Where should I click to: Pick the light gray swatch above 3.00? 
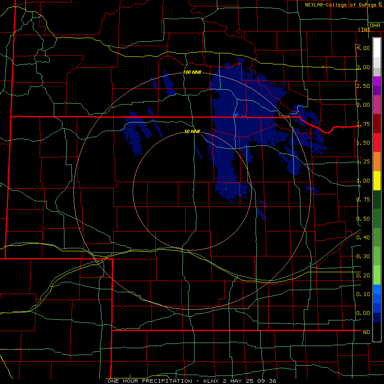coord(377,62)
